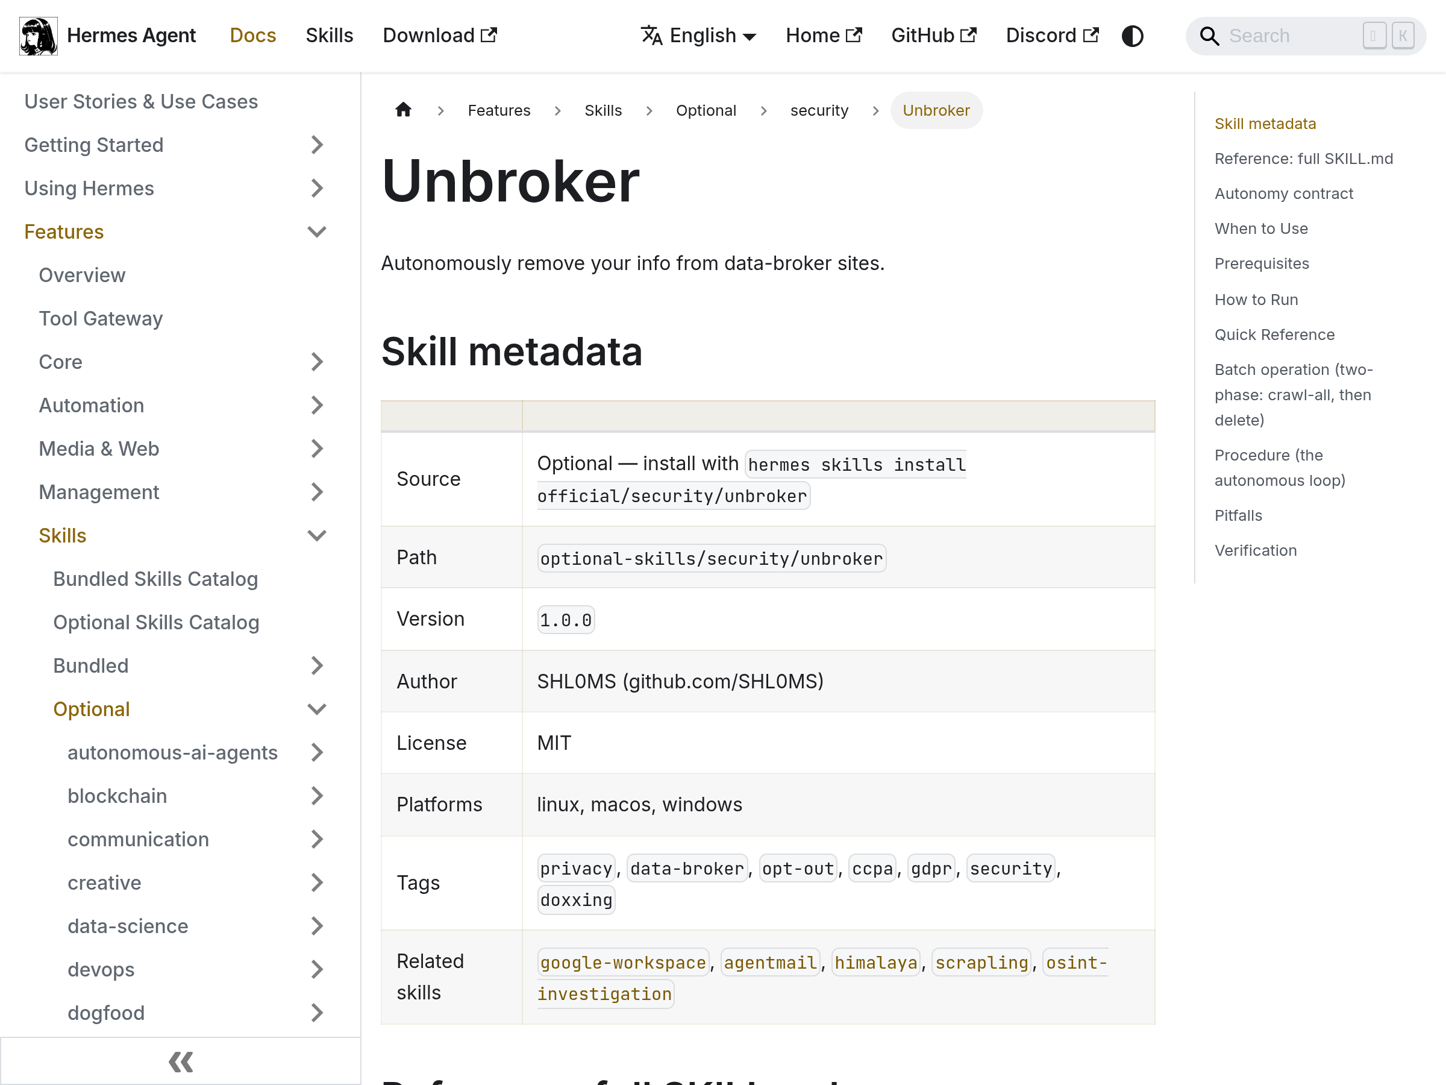
Task: Open the scrapling related skill
Action: click(x=981, y=962)
